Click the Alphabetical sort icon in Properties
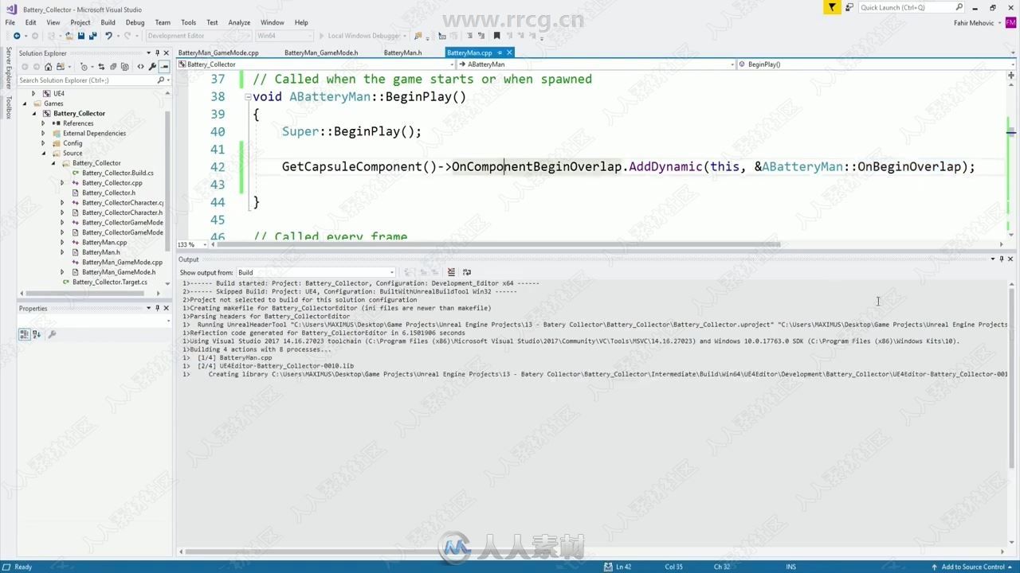 (37, 334)
